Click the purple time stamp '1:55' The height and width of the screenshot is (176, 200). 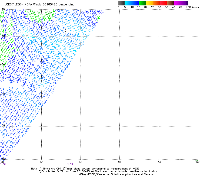pyautogui.click(x=70, y=164)
